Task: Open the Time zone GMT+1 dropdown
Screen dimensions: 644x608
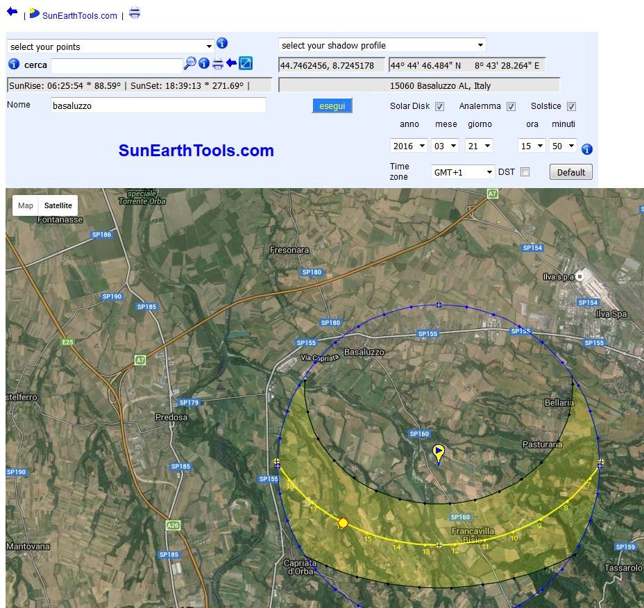Action: click(x=463, y=172)
